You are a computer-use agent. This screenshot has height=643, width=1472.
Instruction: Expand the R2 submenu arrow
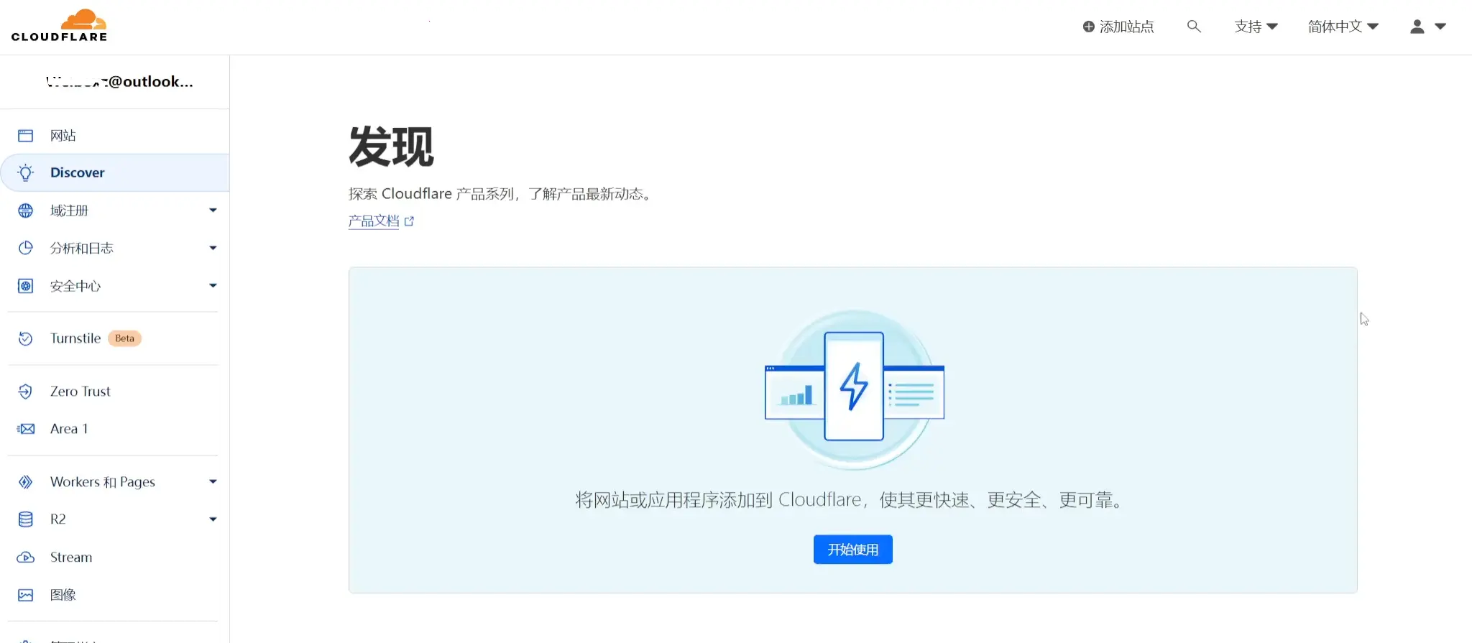(213, 519)
